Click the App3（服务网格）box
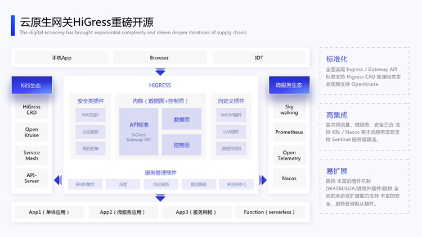The height and width of the screenshot is (237, 422). [196, 212]
